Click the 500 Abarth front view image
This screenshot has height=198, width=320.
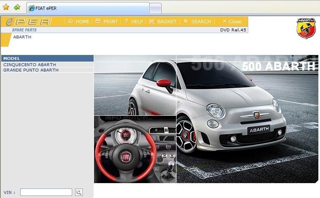[247, 119]
